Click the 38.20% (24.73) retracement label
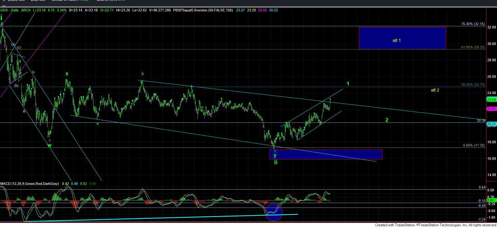 pos(473,85)
